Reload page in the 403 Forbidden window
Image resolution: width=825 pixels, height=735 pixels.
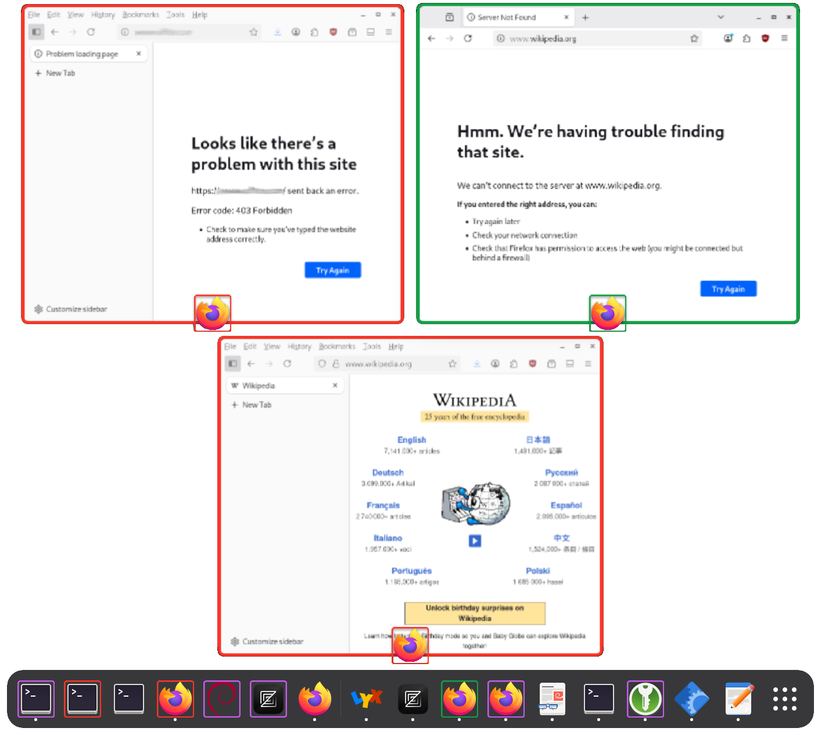(x=91, y=32)
